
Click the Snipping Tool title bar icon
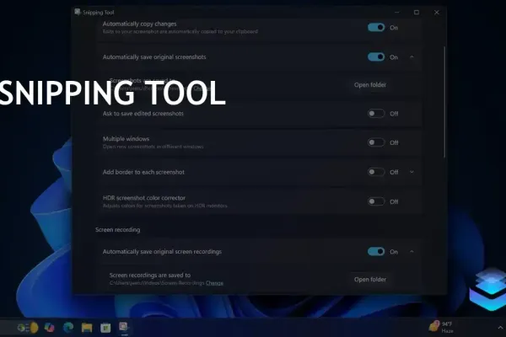[78, 13]
